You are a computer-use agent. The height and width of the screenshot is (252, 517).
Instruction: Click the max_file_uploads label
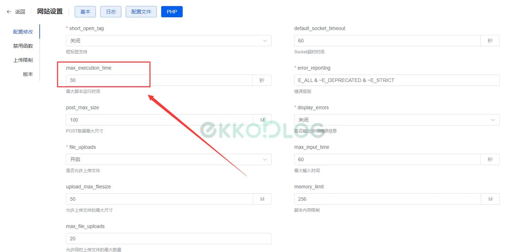coord(85,226)
